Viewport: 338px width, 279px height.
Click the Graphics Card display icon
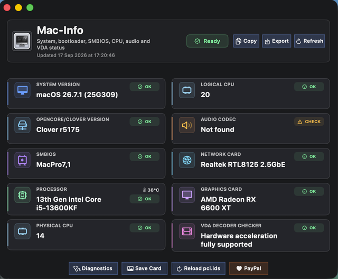coord(187,195)
